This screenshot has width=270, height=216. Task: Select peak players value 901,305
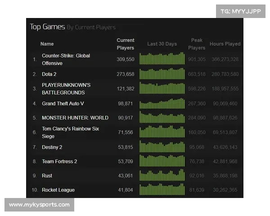point(197,59)
